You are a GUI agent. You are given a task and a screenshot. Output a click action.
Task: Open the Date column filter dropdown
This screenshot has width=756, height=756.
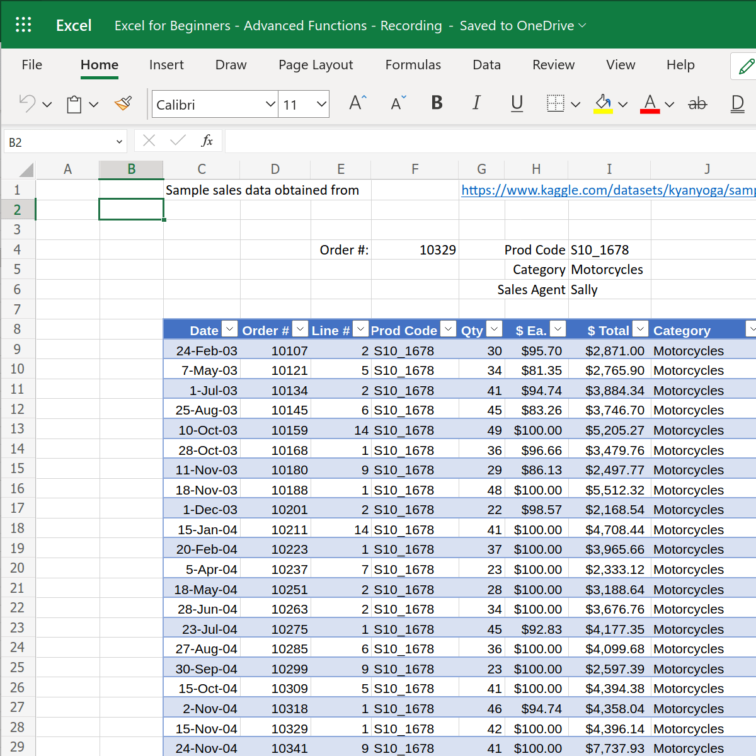230,329
